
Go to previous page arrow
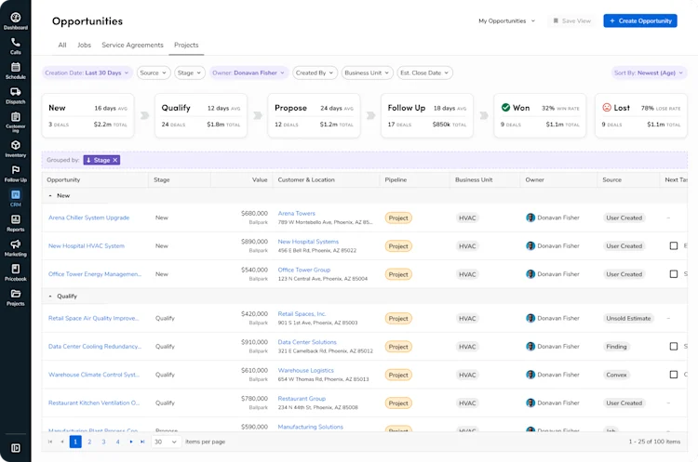point(62,442)
